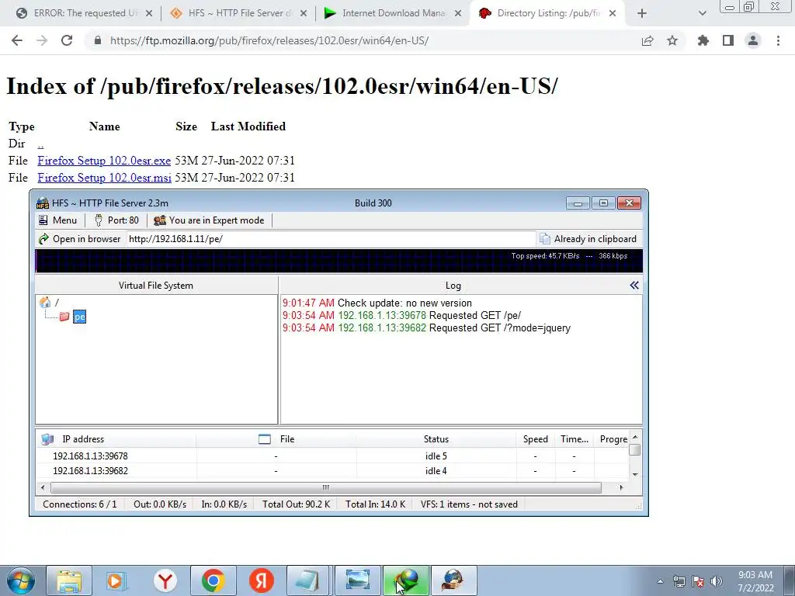Image resolution: width=795 pixels, height=596 pixels.
Task: Toggle the Chrome side panel icon
Action: [728, 40]
